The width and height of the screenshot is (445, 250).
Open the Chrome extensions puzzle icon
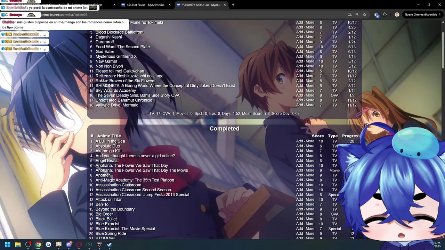(x=385, y=15)
